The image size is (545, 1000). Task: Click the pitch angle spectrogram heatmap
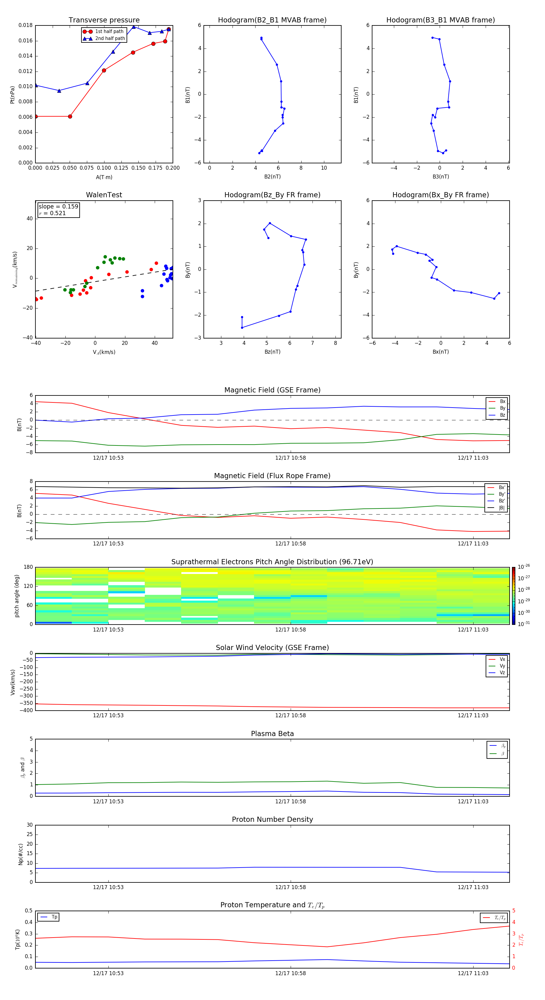(x=272, y=595)
